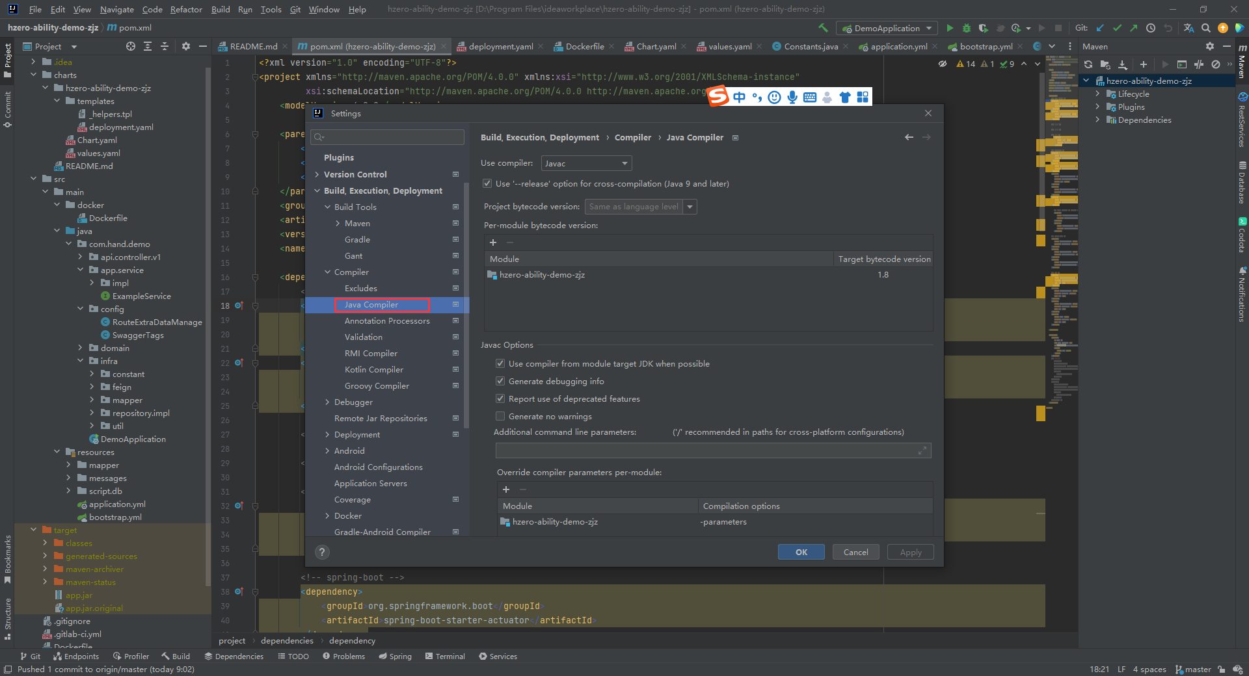The width and height of the screenshot is (1249, 676).
Task: Expand the Lifecycle node in Maven panel
Action: point(1097,94)
